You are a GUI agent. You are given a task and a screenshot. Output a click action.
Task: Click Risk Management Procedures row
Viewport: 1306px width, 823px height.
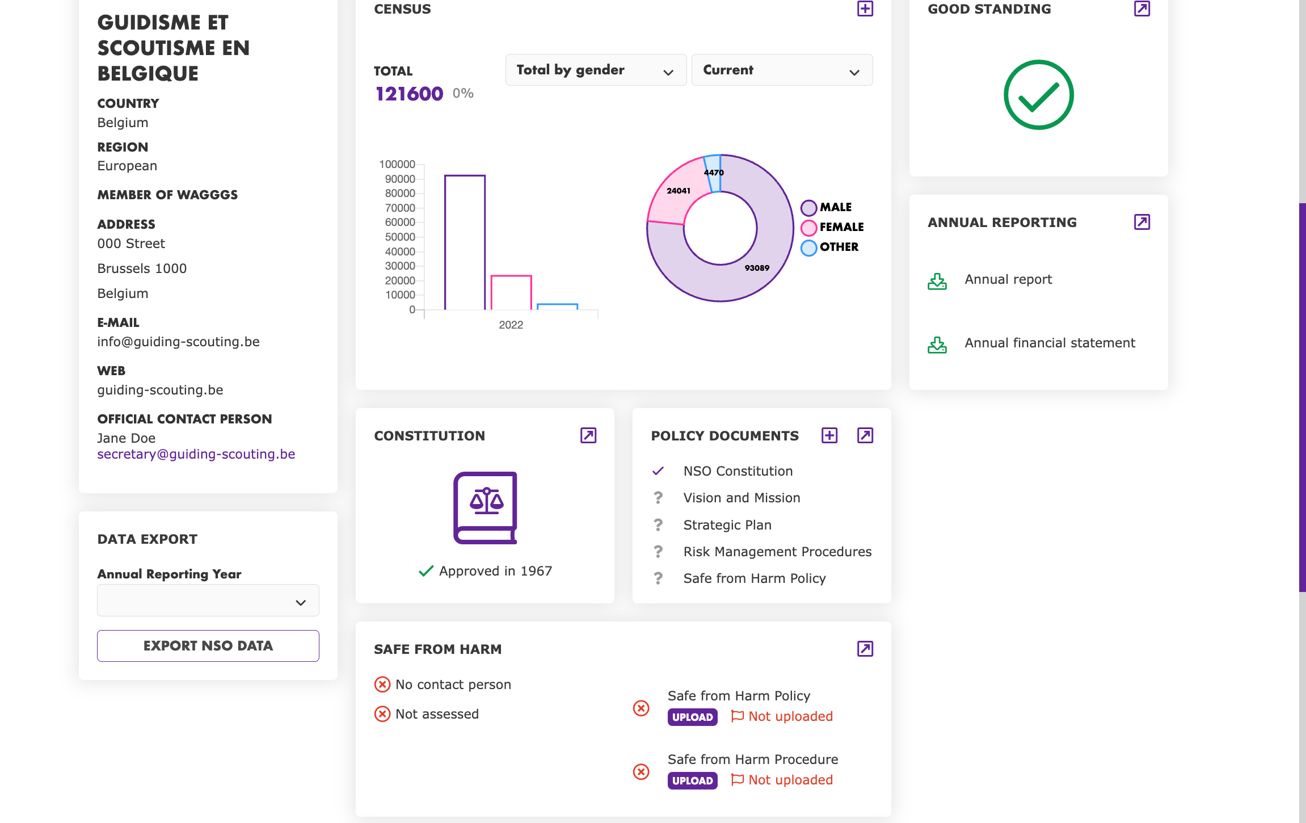(761, 552)
